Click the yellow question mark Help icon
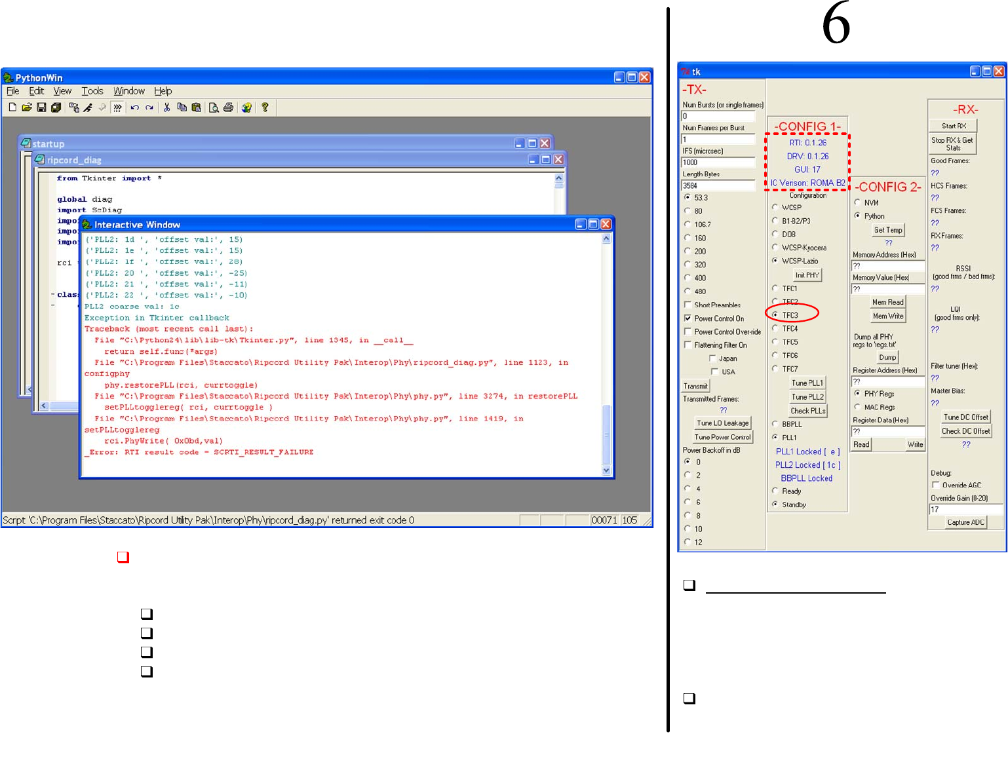Screen dimensions: 1008x762 pyautogui.click(x=265, y=107)
